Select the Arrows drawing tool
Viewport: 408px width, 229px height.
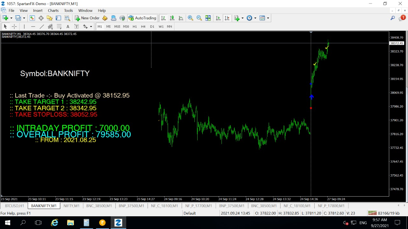tap(86, 26)
